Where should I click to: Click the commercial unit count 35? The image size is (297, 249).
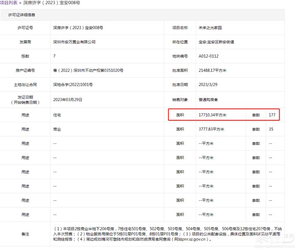[x=271, y=129]
